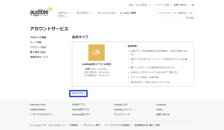Click the 次回ご請求日：2018/12/14 text
This screenshot has height=130, width=224.
tap(97, 72)
